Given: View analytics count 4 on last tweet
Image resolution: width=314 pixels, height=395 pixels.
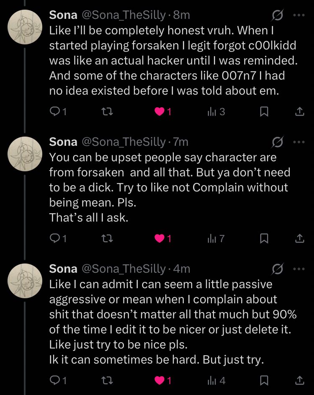Looking at the screenshot, I should click(216, 380).
